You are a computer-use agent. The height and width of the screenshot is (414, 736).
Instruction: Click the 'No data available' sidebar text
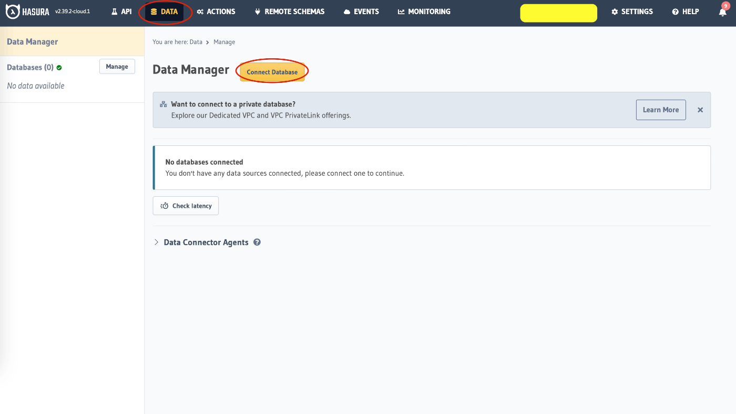click(36, 86)
